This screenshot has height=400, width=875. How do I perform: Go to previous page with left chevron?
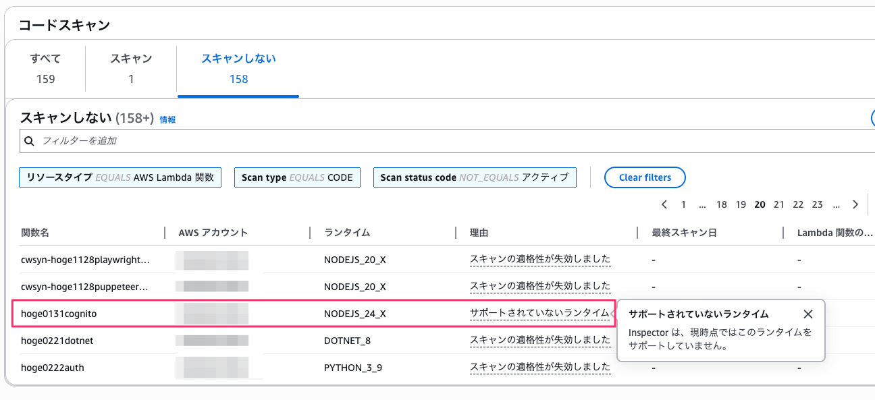664,204
